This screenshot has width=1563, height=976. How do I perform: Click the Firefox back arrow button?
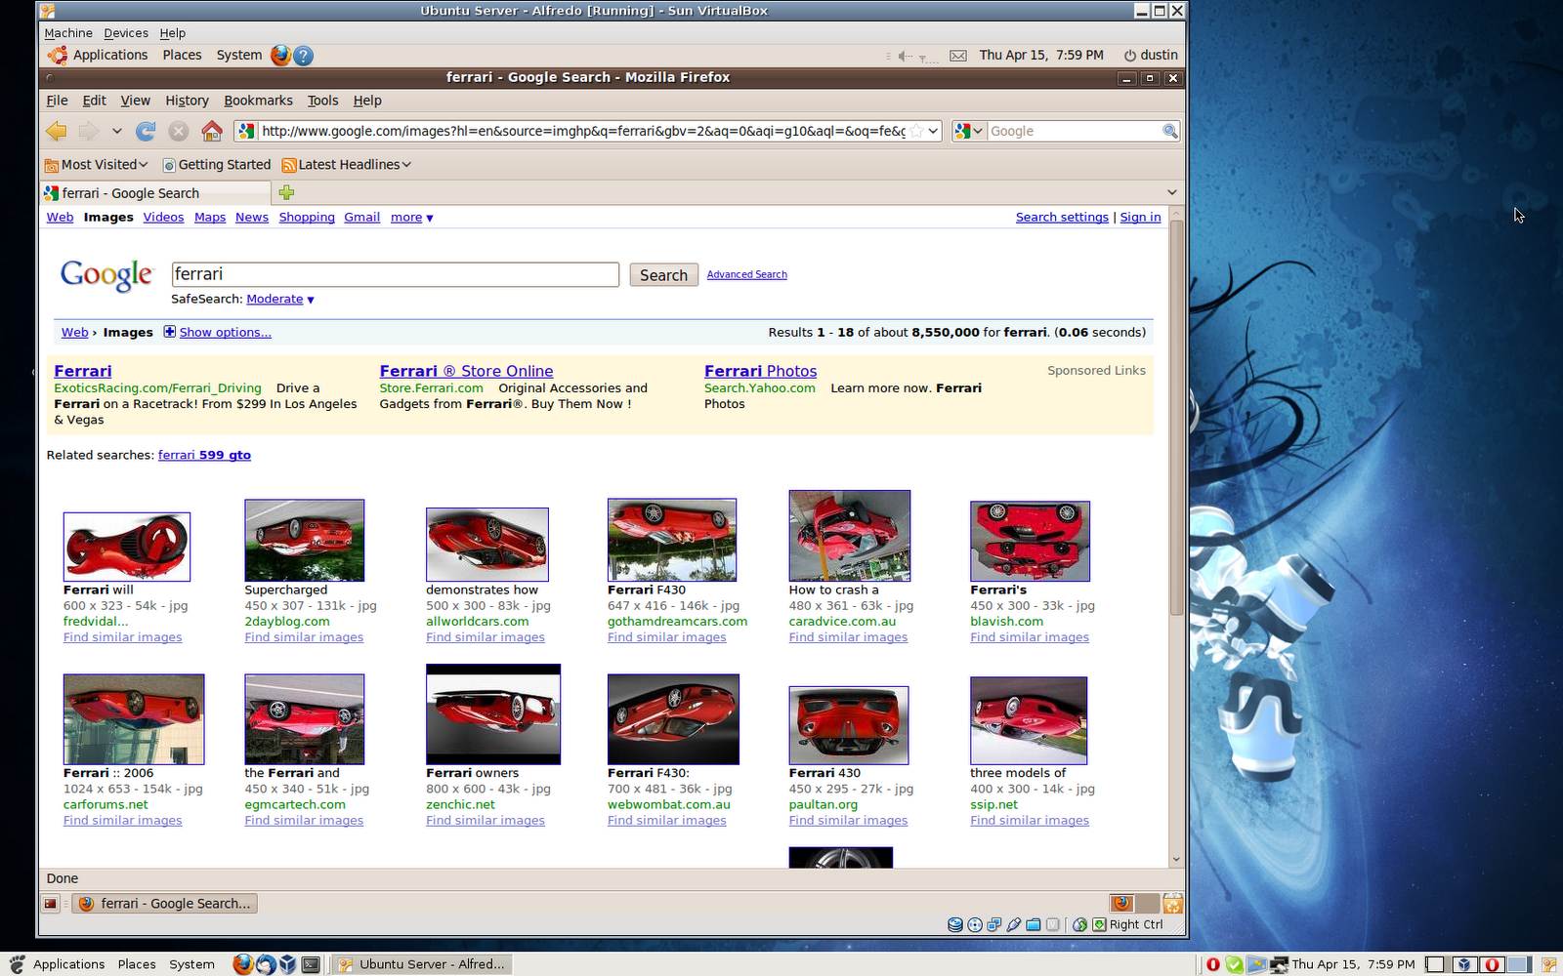[57, 131]
